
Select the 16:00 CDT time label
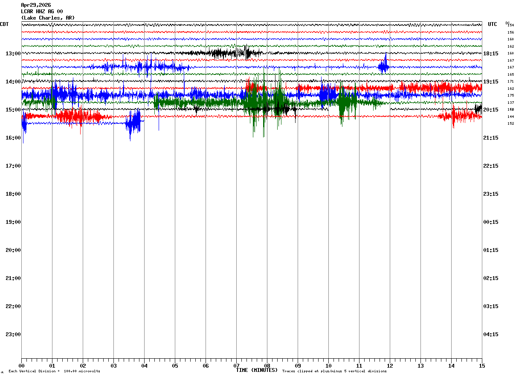click(x=13, y=138)
